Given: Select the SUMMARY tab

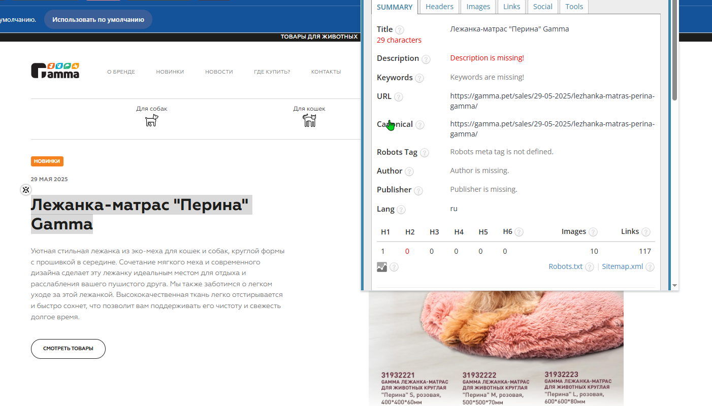Looking at the screenshot, I should pos(395,7).
